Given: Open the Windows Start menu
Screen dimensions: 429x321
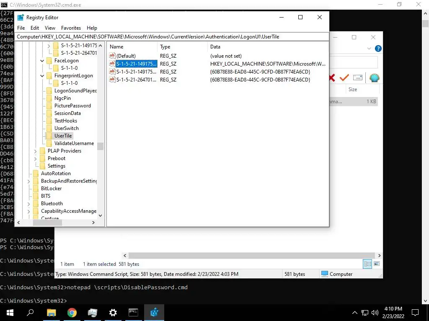Looking at the screenshot, I should pos(10,313).
